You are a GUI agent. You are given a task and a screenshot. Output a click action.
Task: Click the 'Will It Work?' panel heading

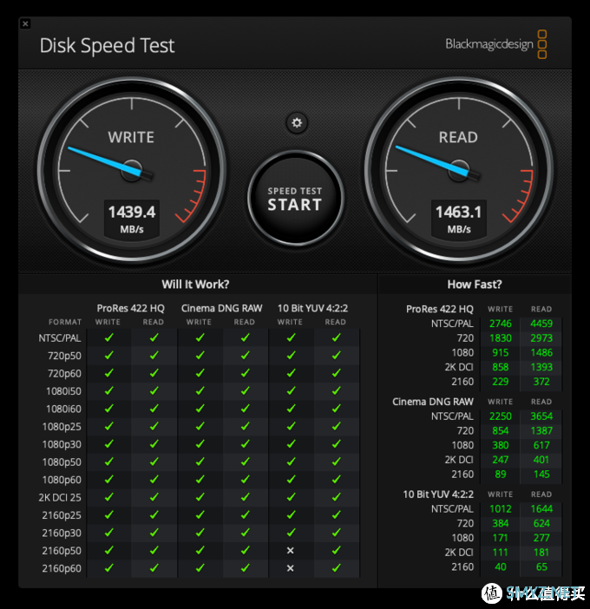(195, 285)
